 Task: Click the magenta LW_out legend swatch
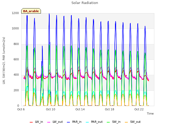tap(49, 122)
